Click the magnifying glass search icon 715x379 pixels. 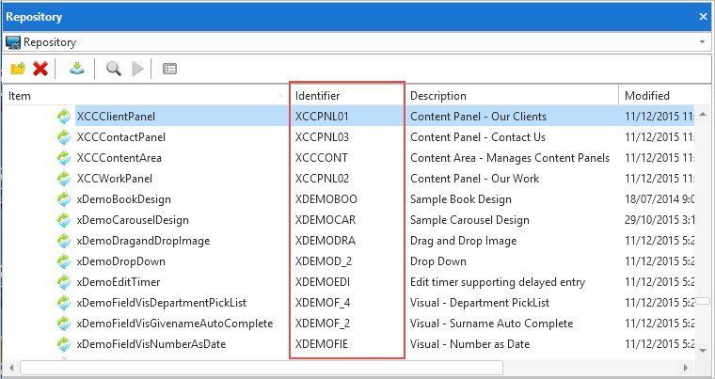pos(113,69)
